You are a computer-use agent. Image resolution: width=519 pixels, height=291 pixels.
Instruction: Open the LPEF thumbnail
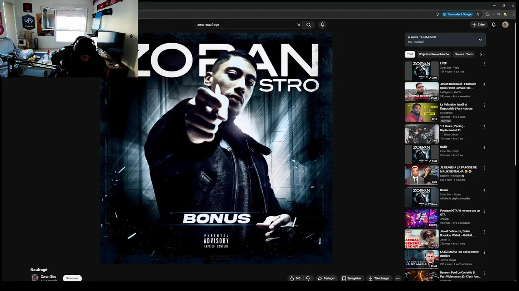(422, 71)
